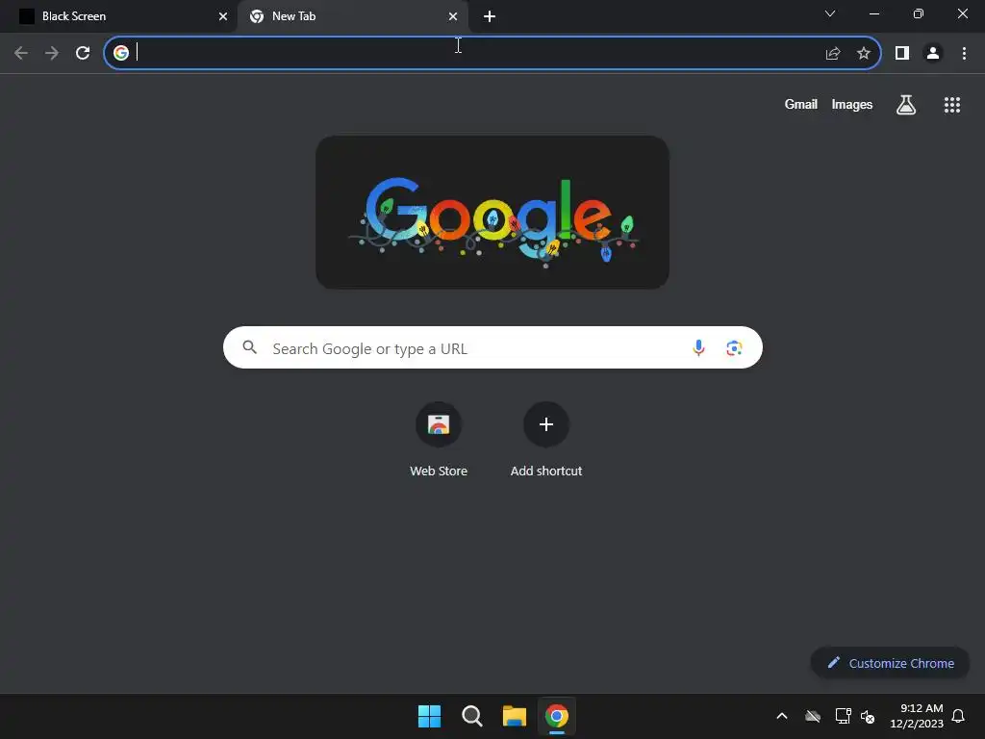Show hidden system tray icons
The width and height of the screenshot is (985, 739).
(x=782, y=716)
